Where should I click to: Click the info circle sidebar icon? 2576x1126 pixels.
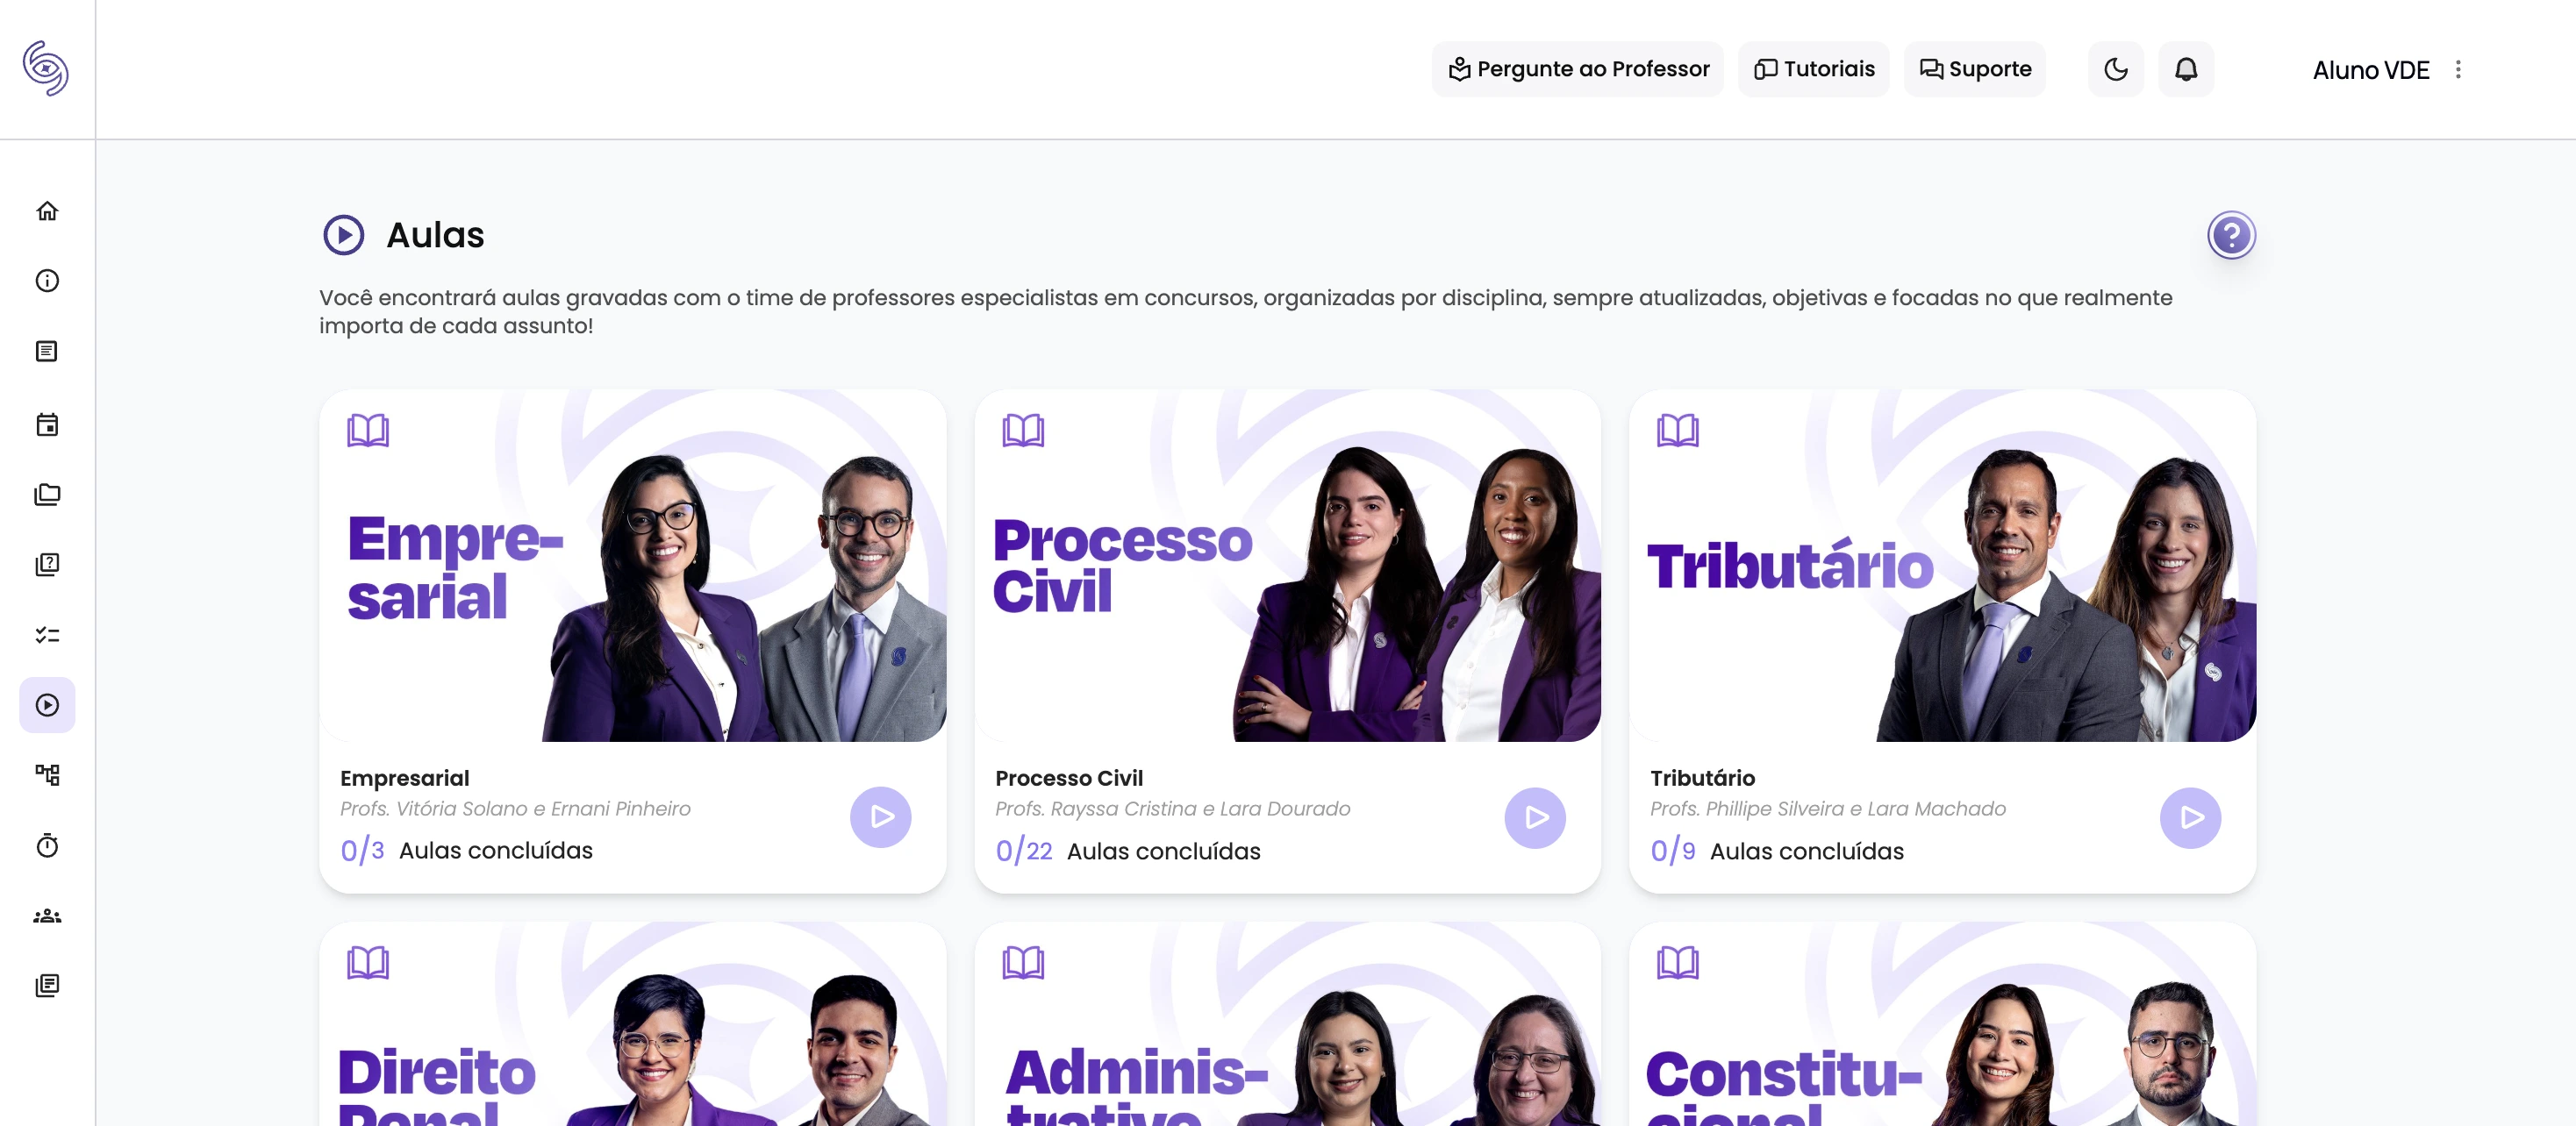(47, 281)
